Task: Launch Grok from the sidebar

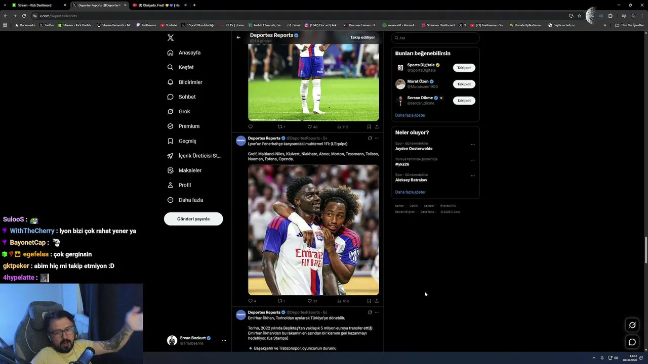Action: (x=179, y=111)
